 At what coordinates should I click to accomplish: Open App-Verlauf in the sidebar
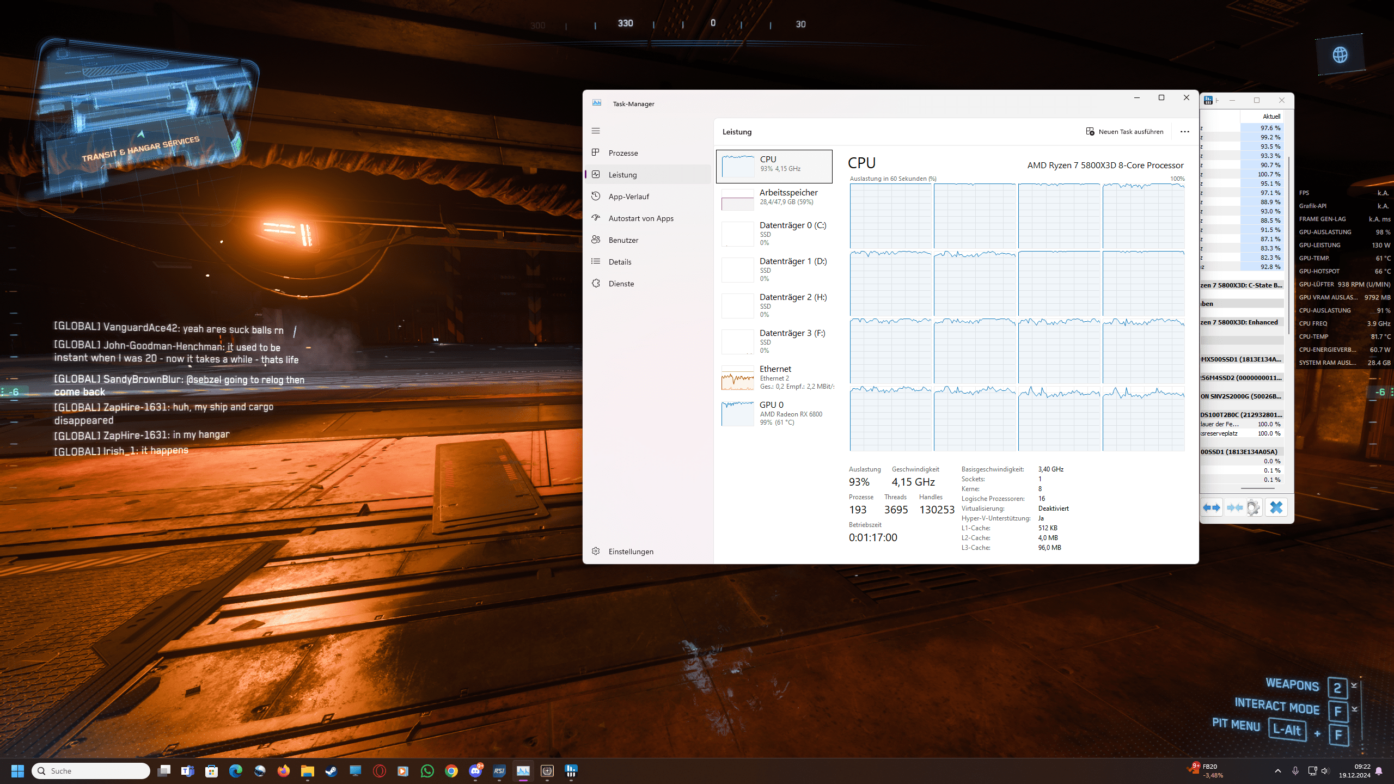coord(628,197)
